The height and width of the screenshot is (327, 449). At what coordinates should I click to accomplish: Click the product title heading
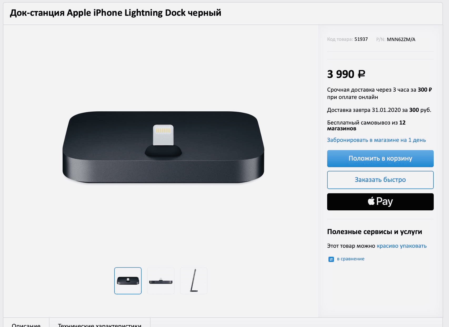(116, 13)
